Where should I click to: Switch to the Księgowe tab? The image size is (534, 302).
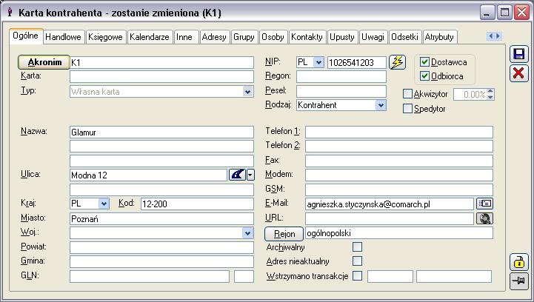tap(106, 37)
